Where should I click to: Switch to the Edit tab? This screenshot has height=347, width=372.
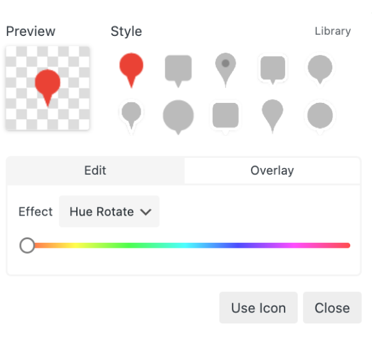[95, 170]
